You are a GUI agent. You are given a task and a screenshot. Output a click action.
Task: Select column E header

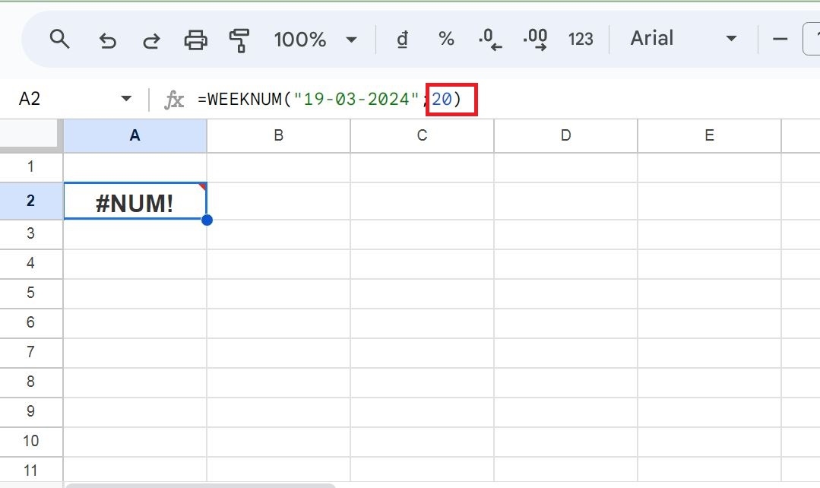[709, 135]
